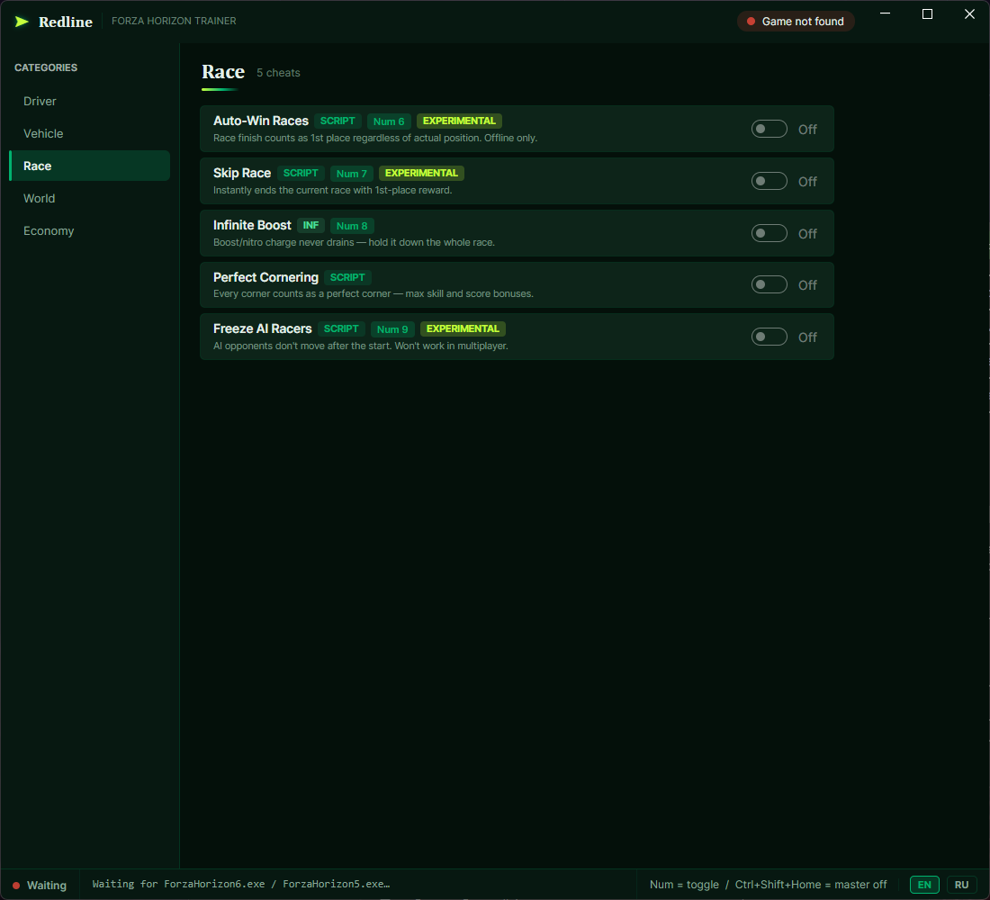The image size is (990, 900).
Task: Click the SCRIPT tag on Skip Race
Action: [x=301, y=173]
